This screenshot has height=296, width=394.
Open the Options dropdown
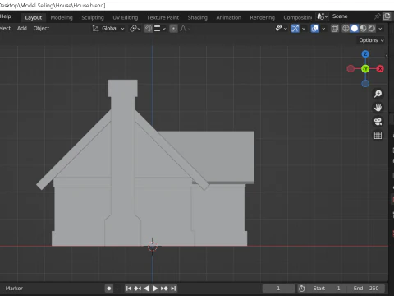click(x=371, y=40)
